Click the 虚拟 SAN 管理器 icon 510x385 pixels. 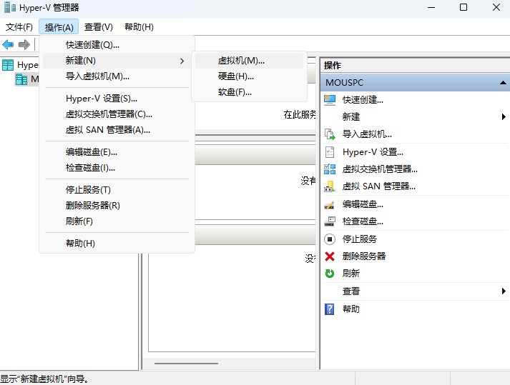coord(330,186)
